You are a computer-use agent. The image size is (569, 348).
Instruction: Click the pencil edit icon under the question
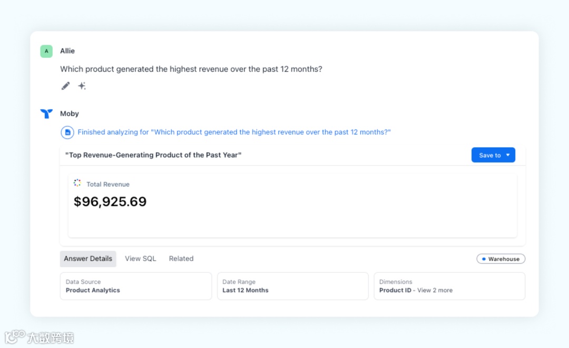65,86
